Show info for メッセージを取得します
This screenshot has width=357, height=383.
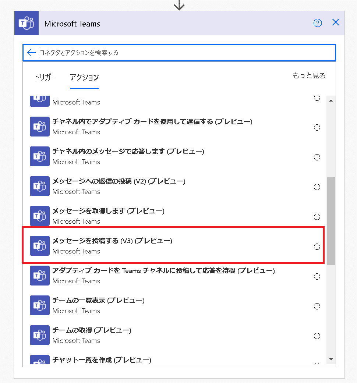[317, 217]
